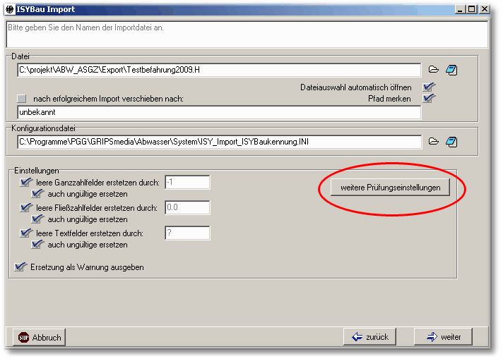Click book icon beside Konfigurationsdatei path
This screenshot has width=503, height=361.
[x=452, y=142]
